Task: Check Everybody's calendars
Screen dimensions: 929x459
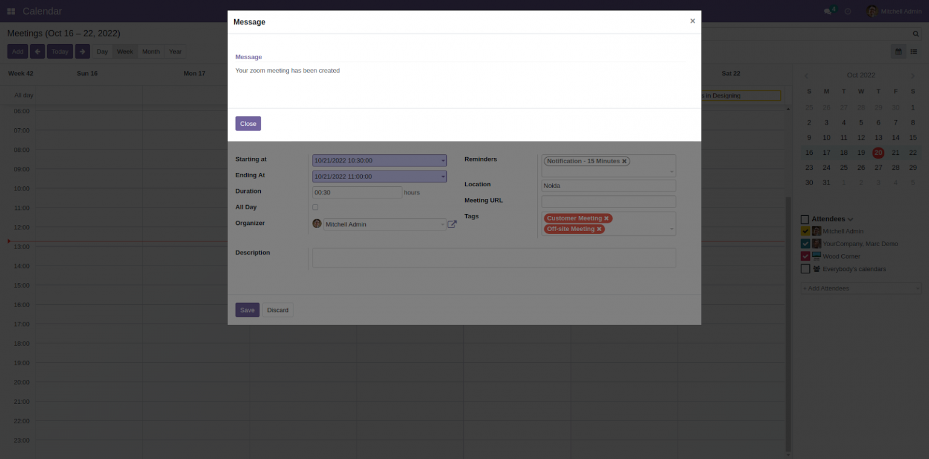Action: pos(805,269)
